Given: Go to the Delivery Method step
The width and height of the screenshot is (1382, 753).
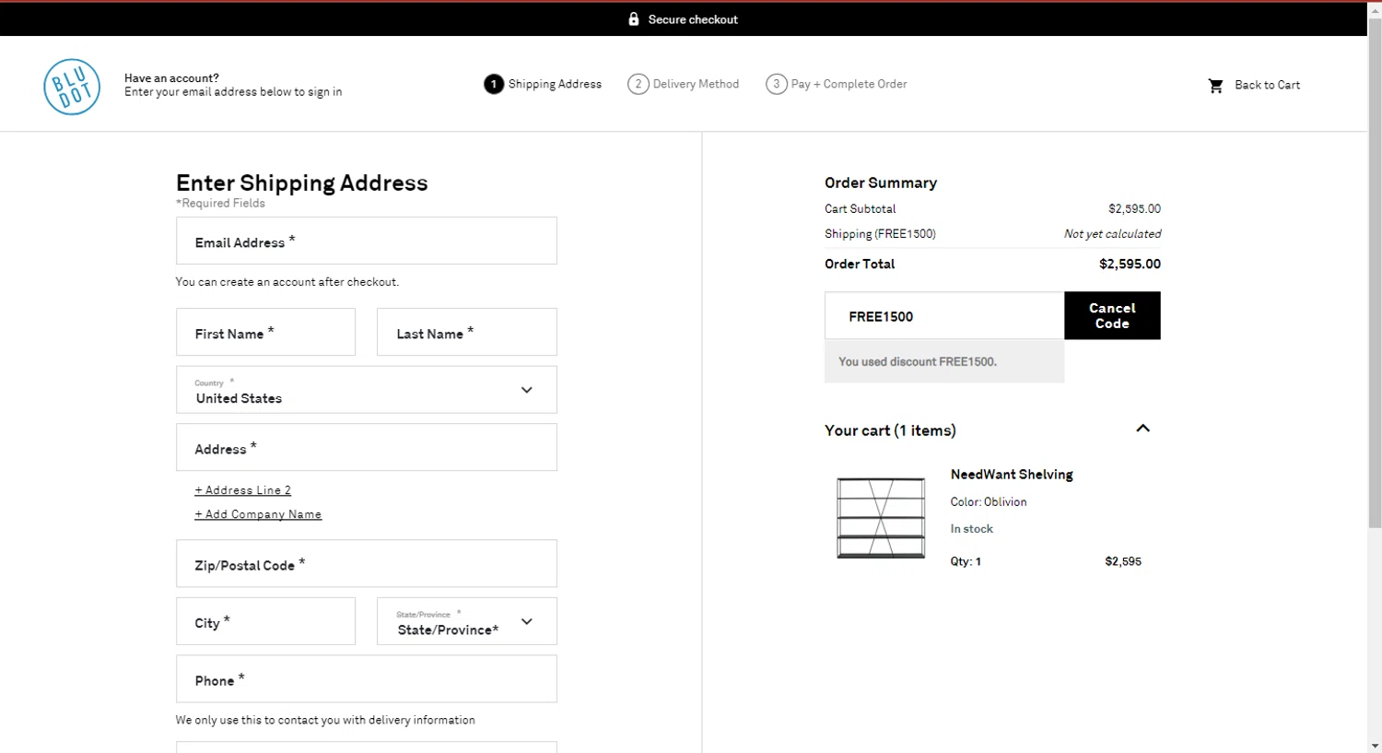Looking at the screenshot, I should click(x=696, y=84).
